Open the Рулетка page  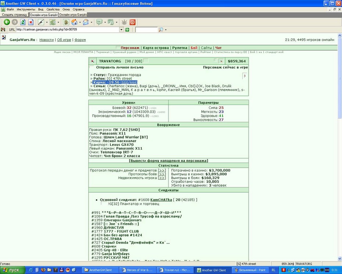(180, 48)
